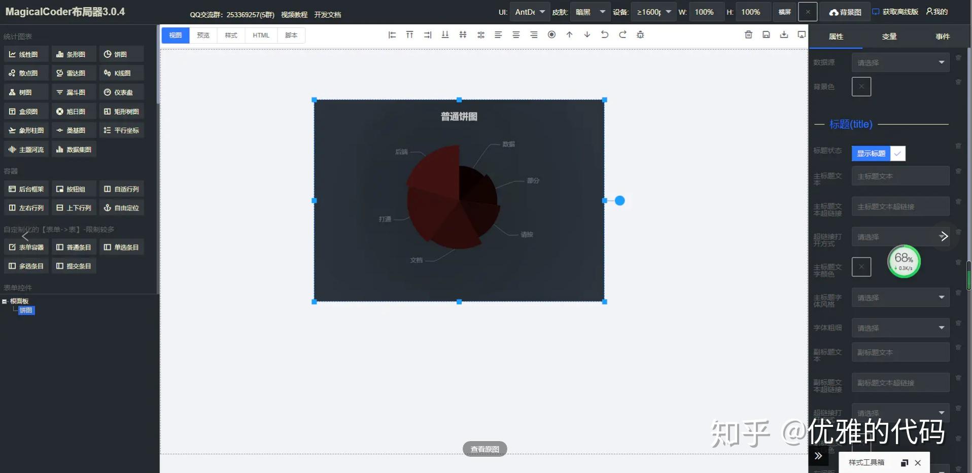Screen dimensions: 972x473
Task: Select the 旭日图 sunburst chart
Action: [x=73, y=111]
